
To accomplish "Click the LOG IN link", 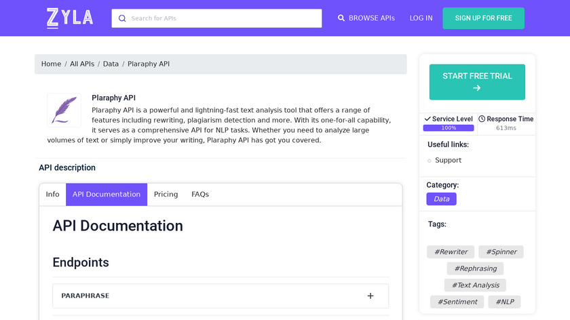I will tap(421, 18).
